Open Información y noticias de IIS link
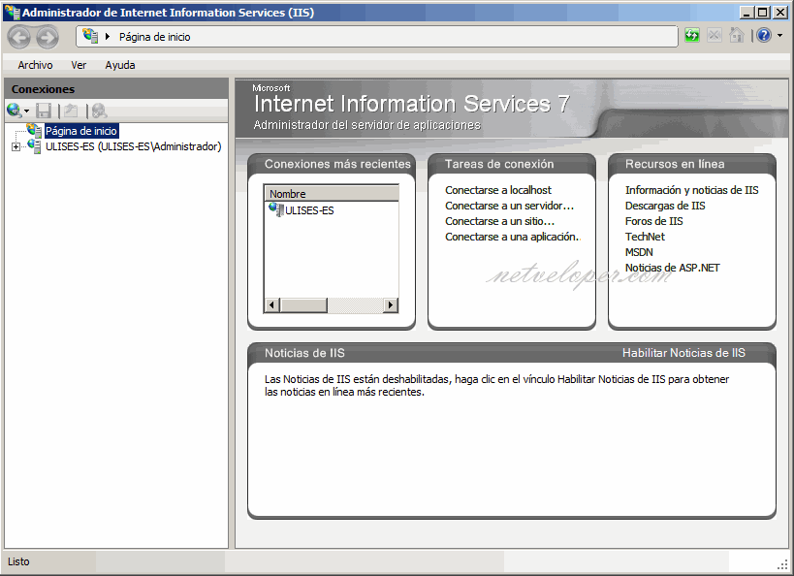 (691, 190)
